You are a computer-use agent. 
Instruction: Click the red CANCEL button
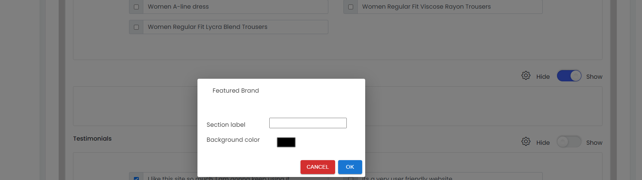(318, 167)
